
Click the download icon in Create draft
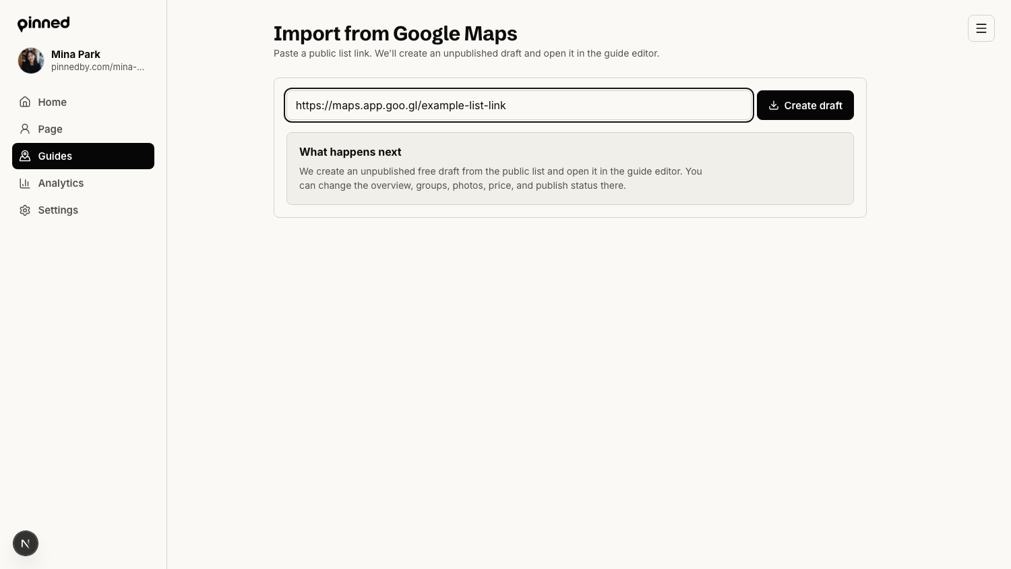[774, 105]
